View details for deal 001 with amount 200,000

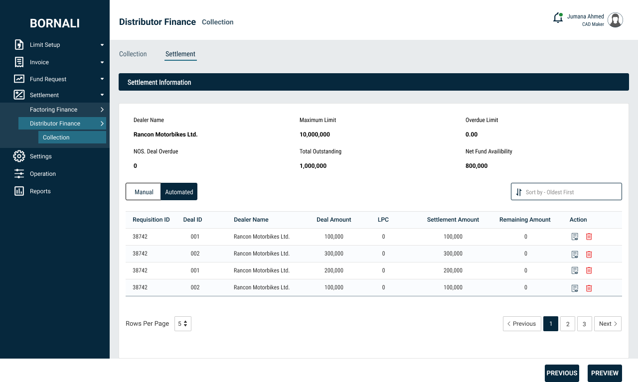coord(575,271)
